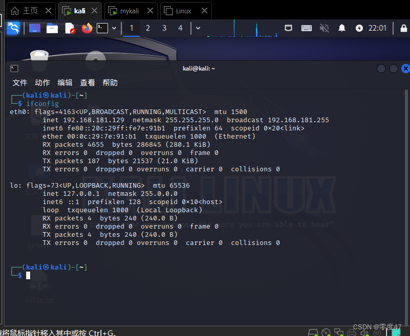Click the lock screen padlock icon
The image size is (410, 336).
(404, 28)
